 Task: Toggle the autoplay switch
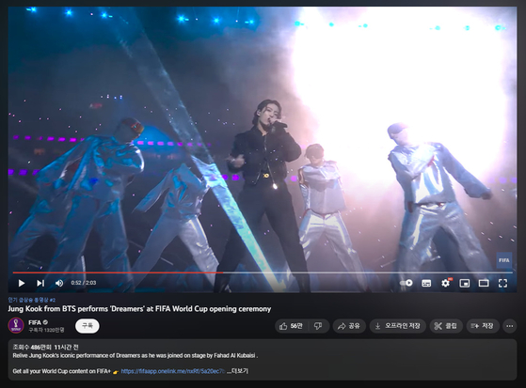click(x=406, y=283)
